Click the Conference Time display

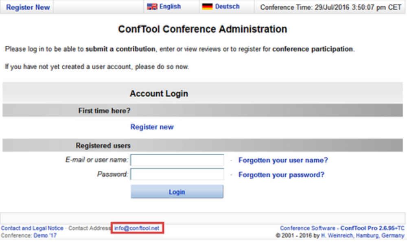coord(330,7)
